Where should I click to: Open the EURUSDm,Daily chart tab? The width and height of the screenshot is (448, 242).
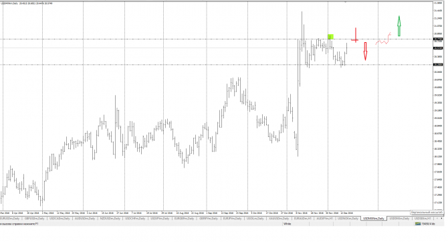point(9,219)
